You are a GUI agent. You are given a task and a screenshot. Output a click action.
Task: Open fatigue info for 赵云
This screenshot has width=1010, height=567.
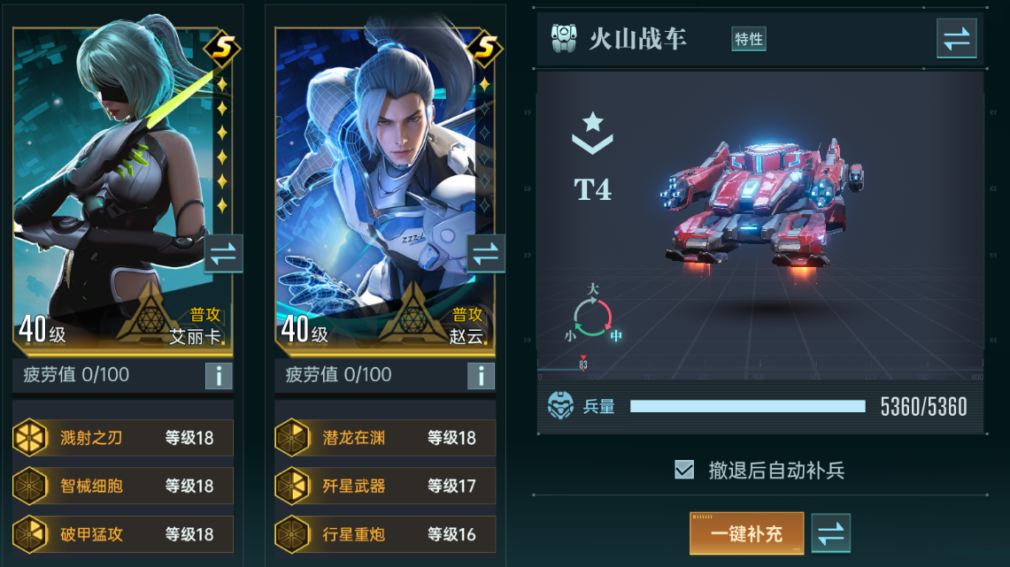481,376
